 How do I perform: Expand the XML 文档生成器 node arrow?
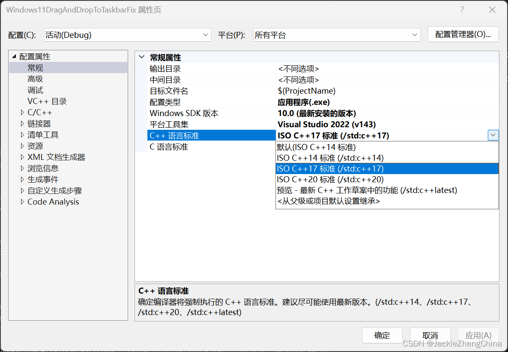click(22, 157)
